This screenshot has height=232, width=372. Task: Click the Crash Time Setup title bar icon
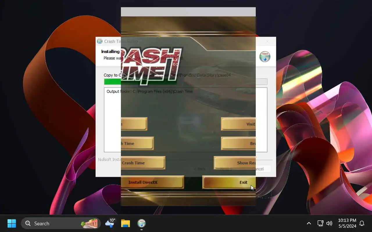click(100, 41)
